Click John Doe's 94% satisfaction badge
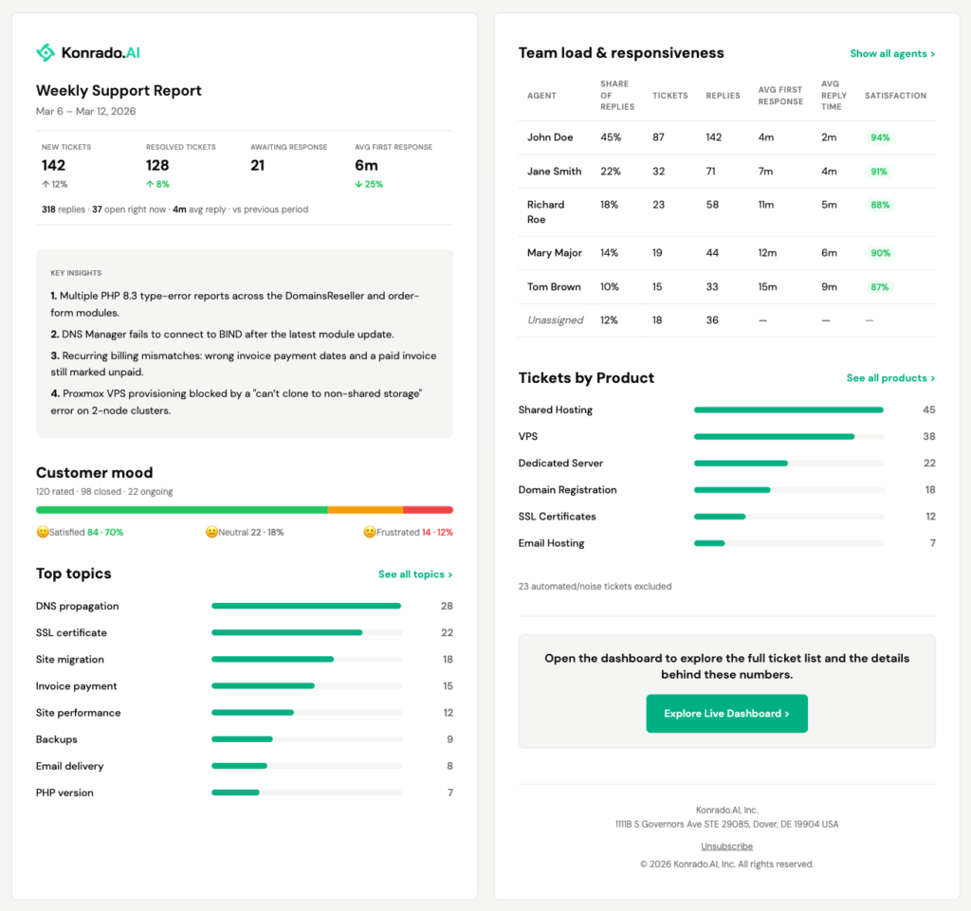Viewport: 971px width, 911px height. point(880,137)
